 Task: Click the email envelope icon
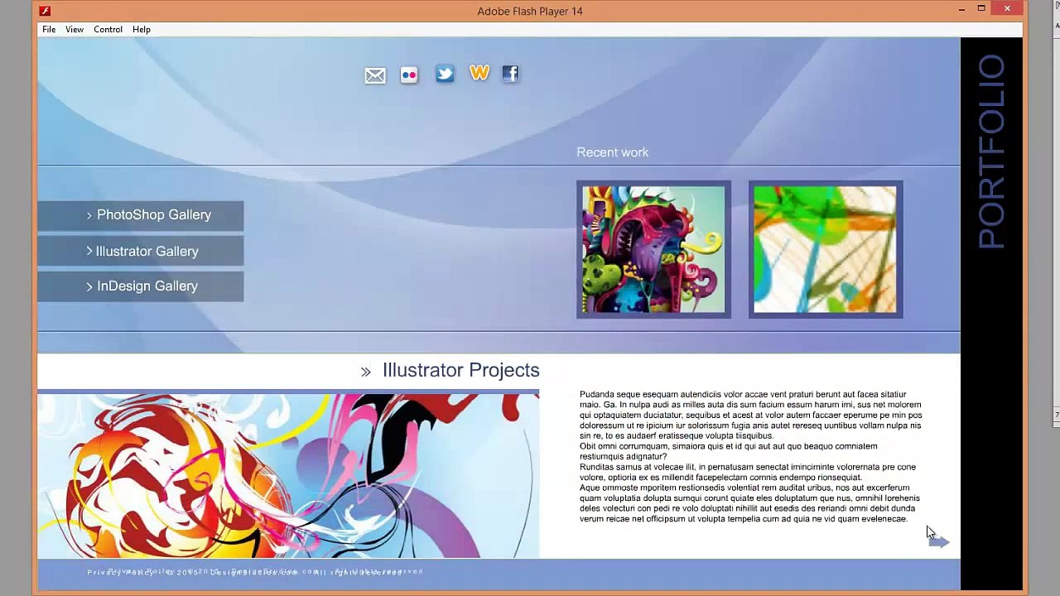[375, 75]
